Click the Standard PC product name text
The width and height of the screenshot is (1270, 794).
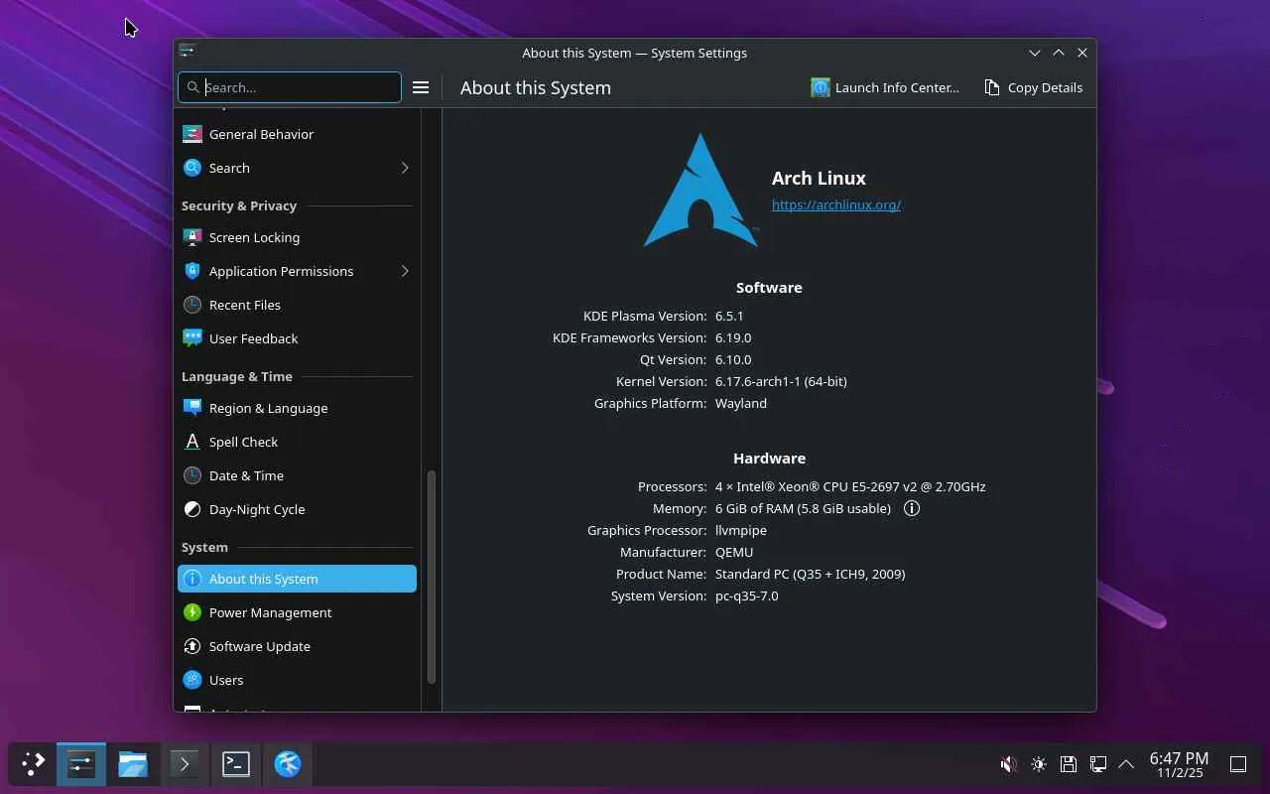tap(810, 574)
